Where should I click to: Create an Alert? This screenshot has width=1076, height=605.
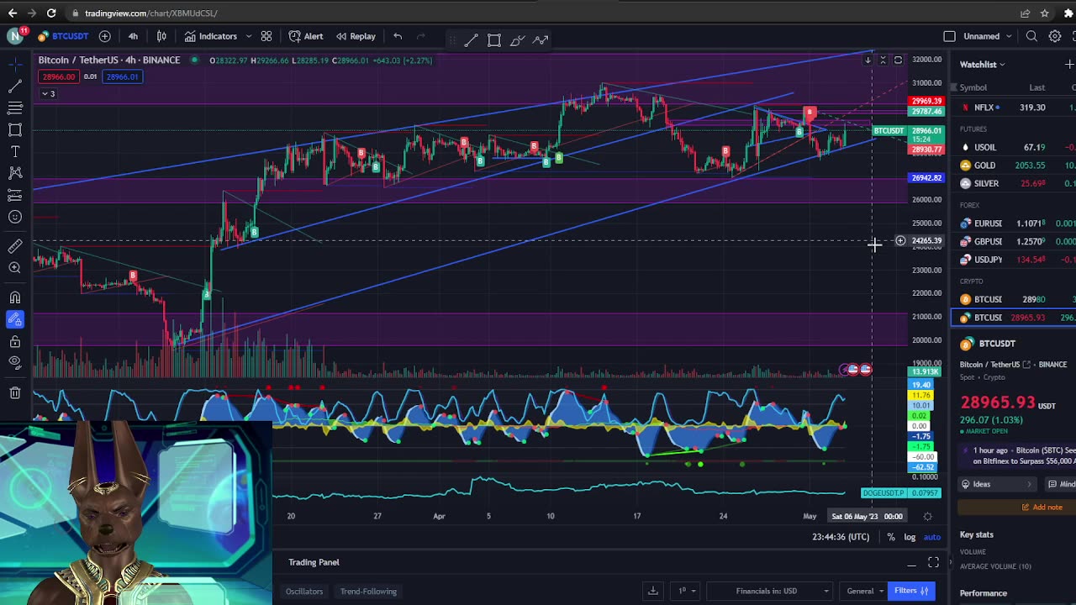(x=306, y=36)
